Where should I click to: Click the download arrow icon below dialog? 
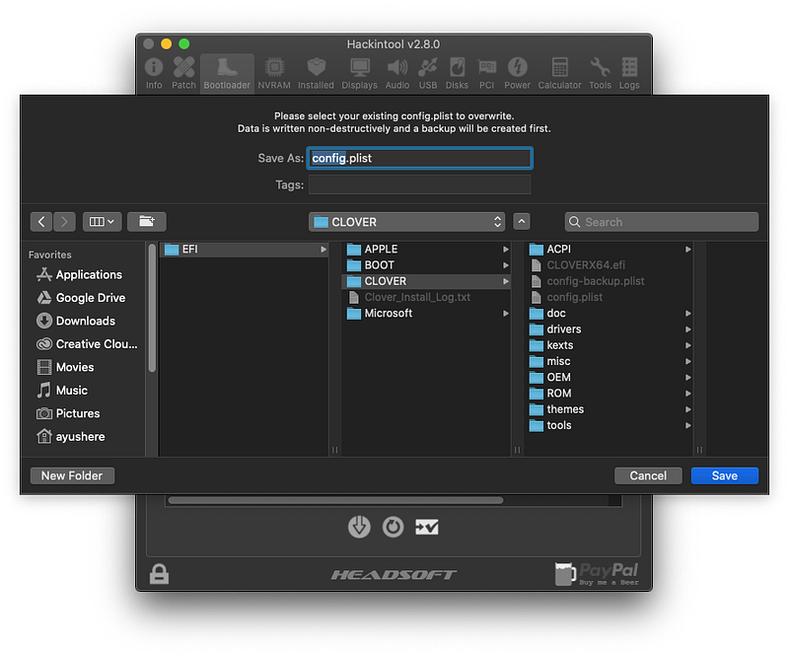(x=359, y=527)
